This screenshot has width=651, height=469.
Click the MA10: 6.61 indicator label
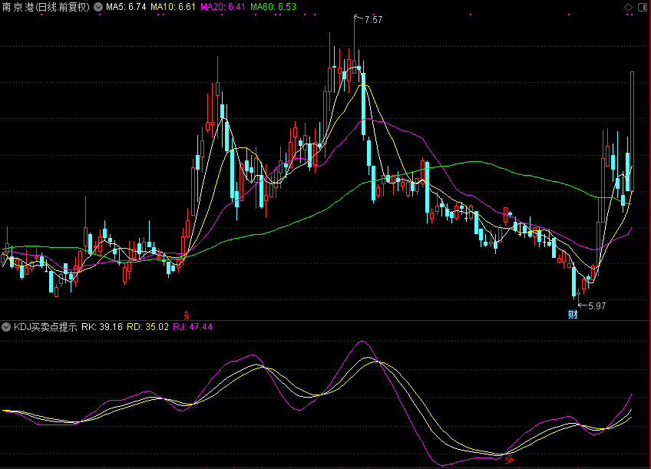click(173, 7)
